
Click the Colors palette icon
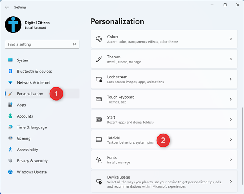(x=99, y=39)
